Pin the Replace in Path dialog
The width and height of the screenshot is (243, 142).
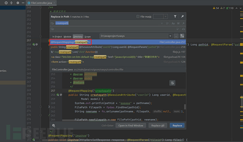pos(182,17)
